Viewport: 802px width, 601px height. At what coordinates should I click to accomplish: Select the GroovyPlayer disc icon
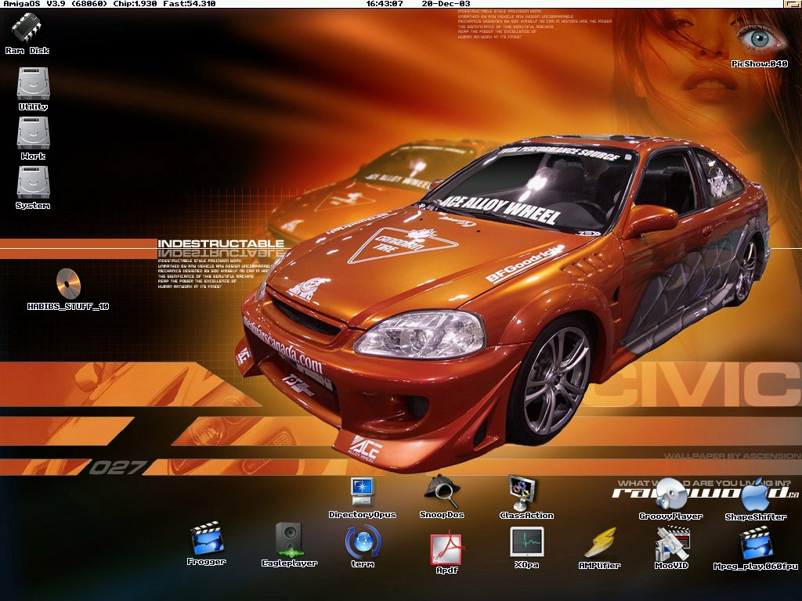[x=671, y=494]
